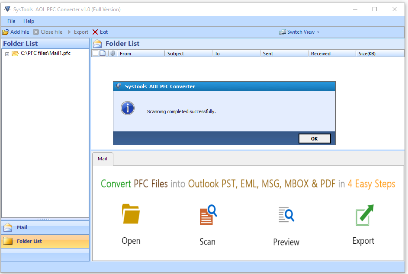Sort by the Size(KB) column header

pyautogui.click(x=380, y=54)
